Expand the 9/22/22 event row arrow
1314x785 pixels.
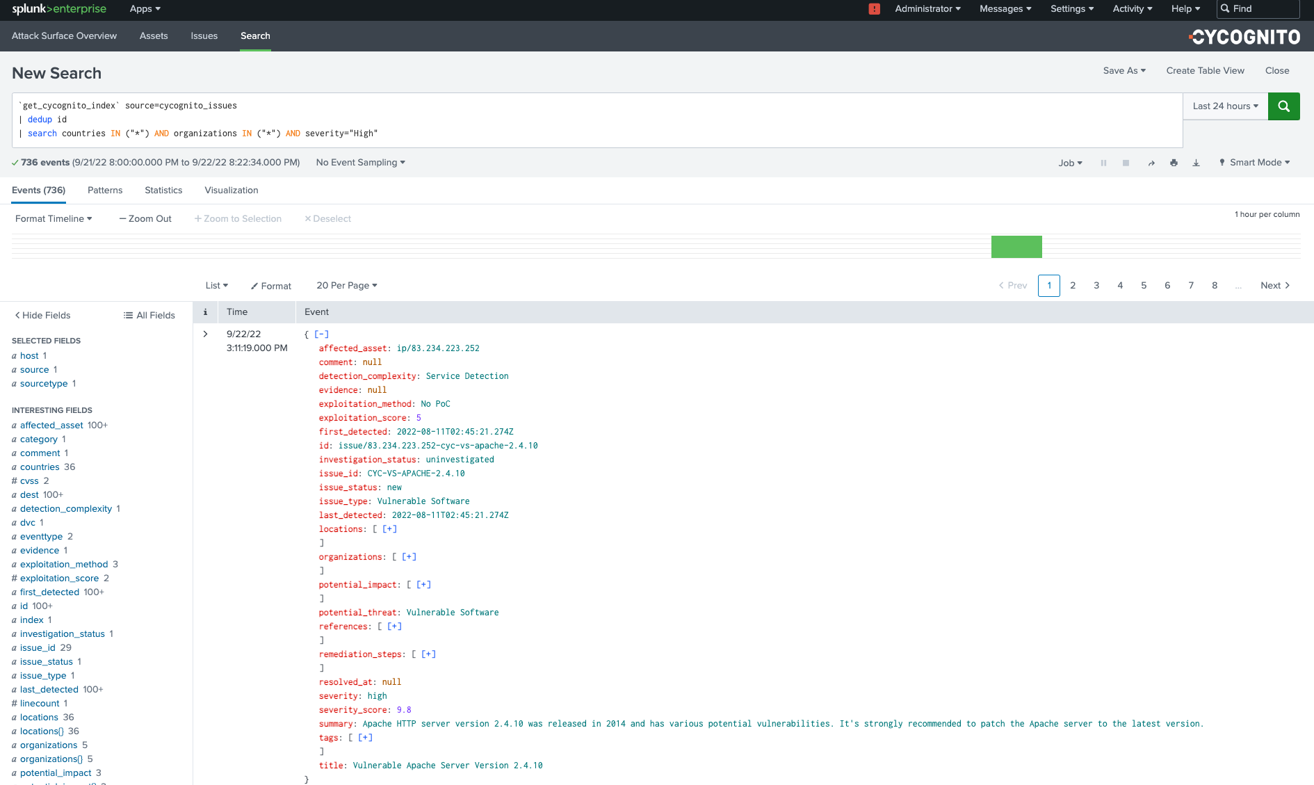click(x=205, y=334)
